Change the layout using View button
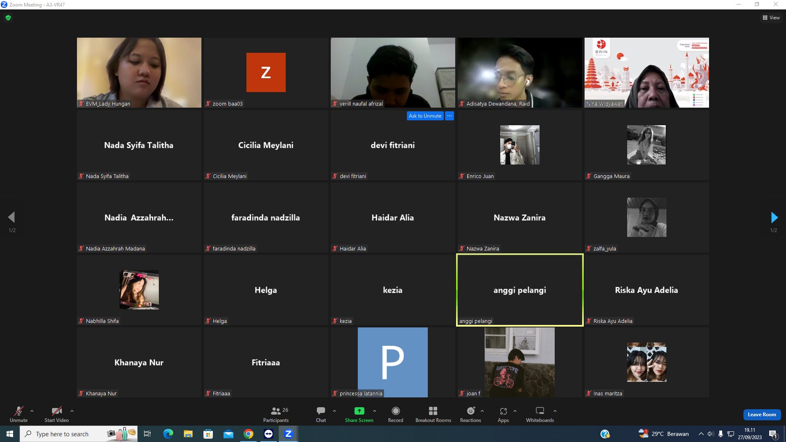Screen dimensions: 786x442 point(771,18)
